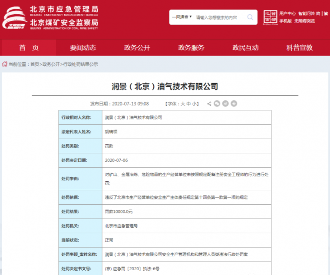Set font size to large (大)
330x275 pixels.
(183, 104)
